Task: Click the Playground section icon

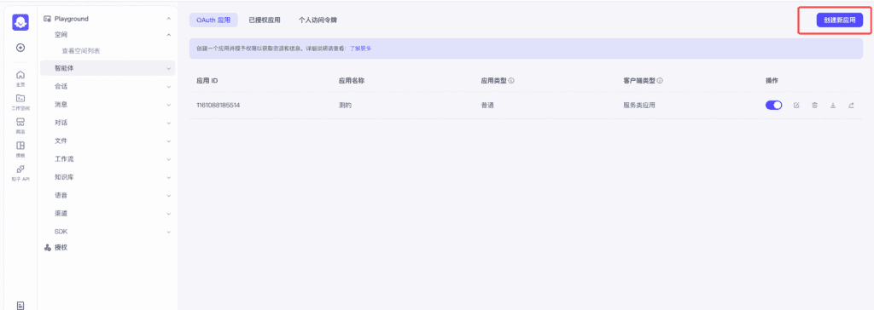Action: click(48, 19)
